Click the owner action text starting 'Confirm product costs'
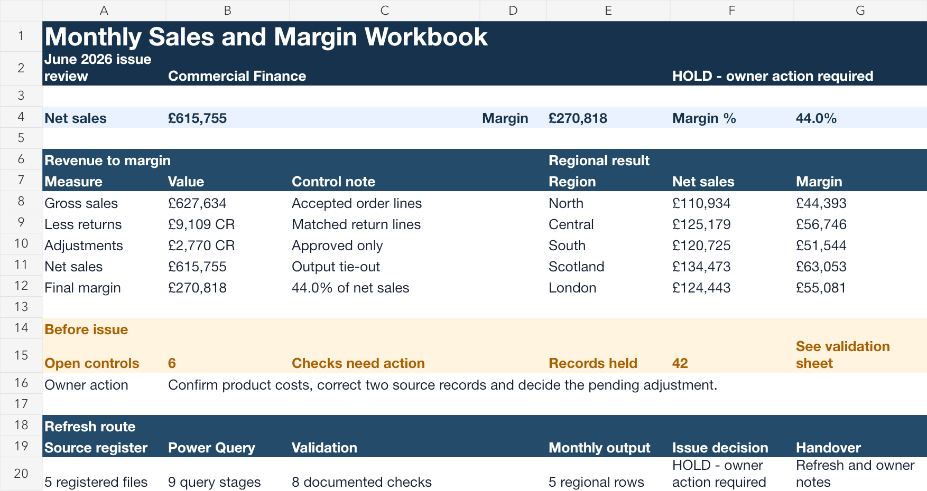Viewport: 927px width, 491px height. click(x=443, y=385)
